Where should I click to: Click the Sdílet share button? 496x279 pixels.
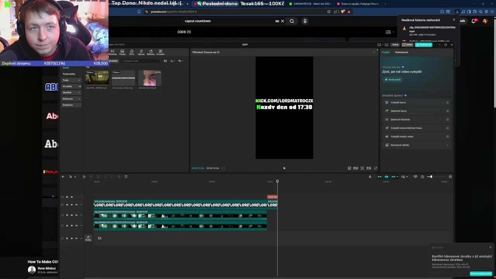pos(407,45)
